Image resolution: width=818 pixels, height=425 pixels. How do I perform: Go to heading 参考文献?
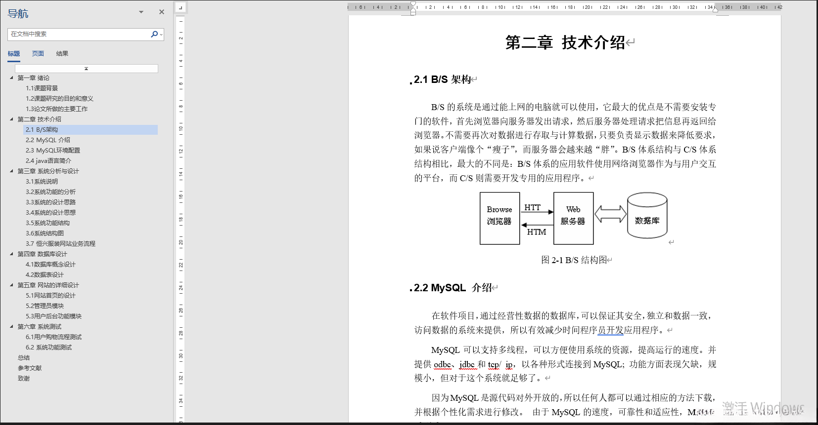pyautogui.click(x=30, y=368)
